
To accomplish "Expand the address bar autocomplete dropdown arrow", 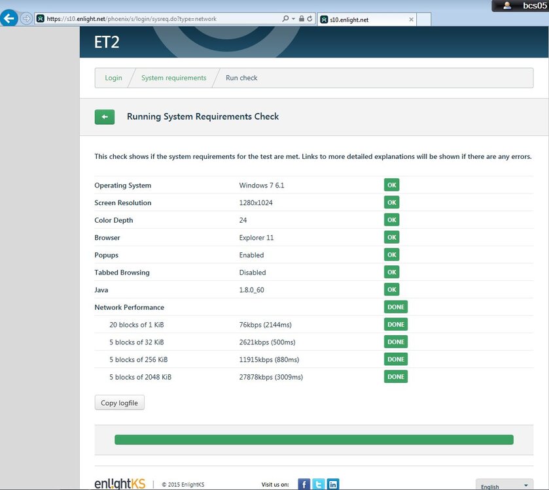I will (293, 18).
